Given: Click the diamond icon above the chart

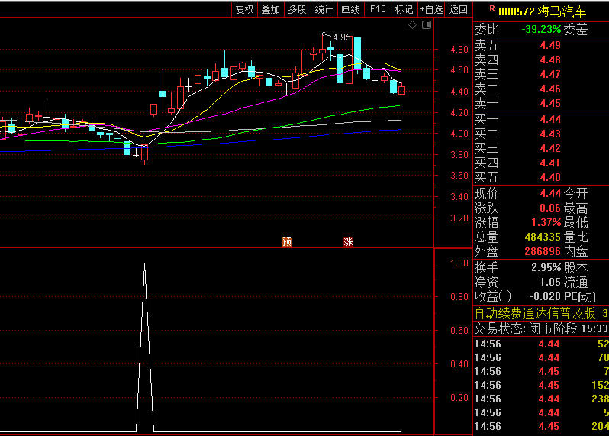Looking at the screenshot, I should 413,25.
